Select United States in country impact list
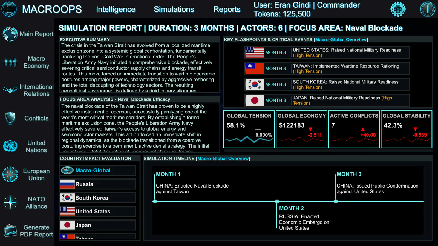 point(98,211)
